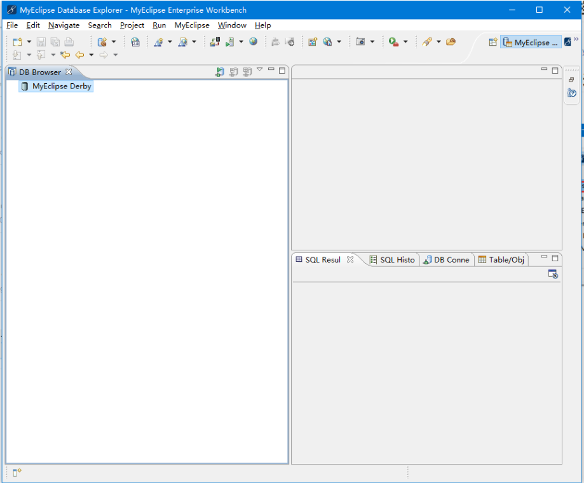Image resolution: width=584 pixels, height=483 pixels.
Task: Close the DB Browser tab
Action: coord(69,72)
